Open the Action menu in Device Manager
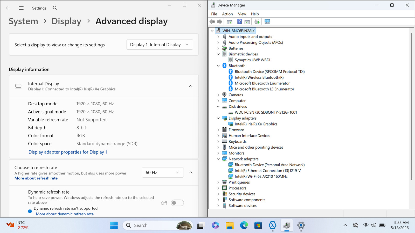Viewport: 415px width, 233px height. (x=227, y=14)
